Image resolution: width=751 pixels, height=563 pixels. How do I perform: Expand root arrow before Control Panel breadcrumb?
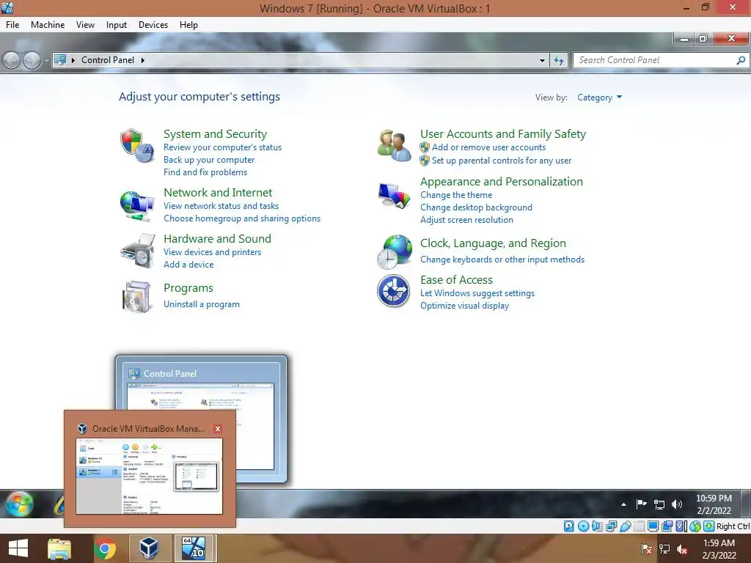[73, 60]
